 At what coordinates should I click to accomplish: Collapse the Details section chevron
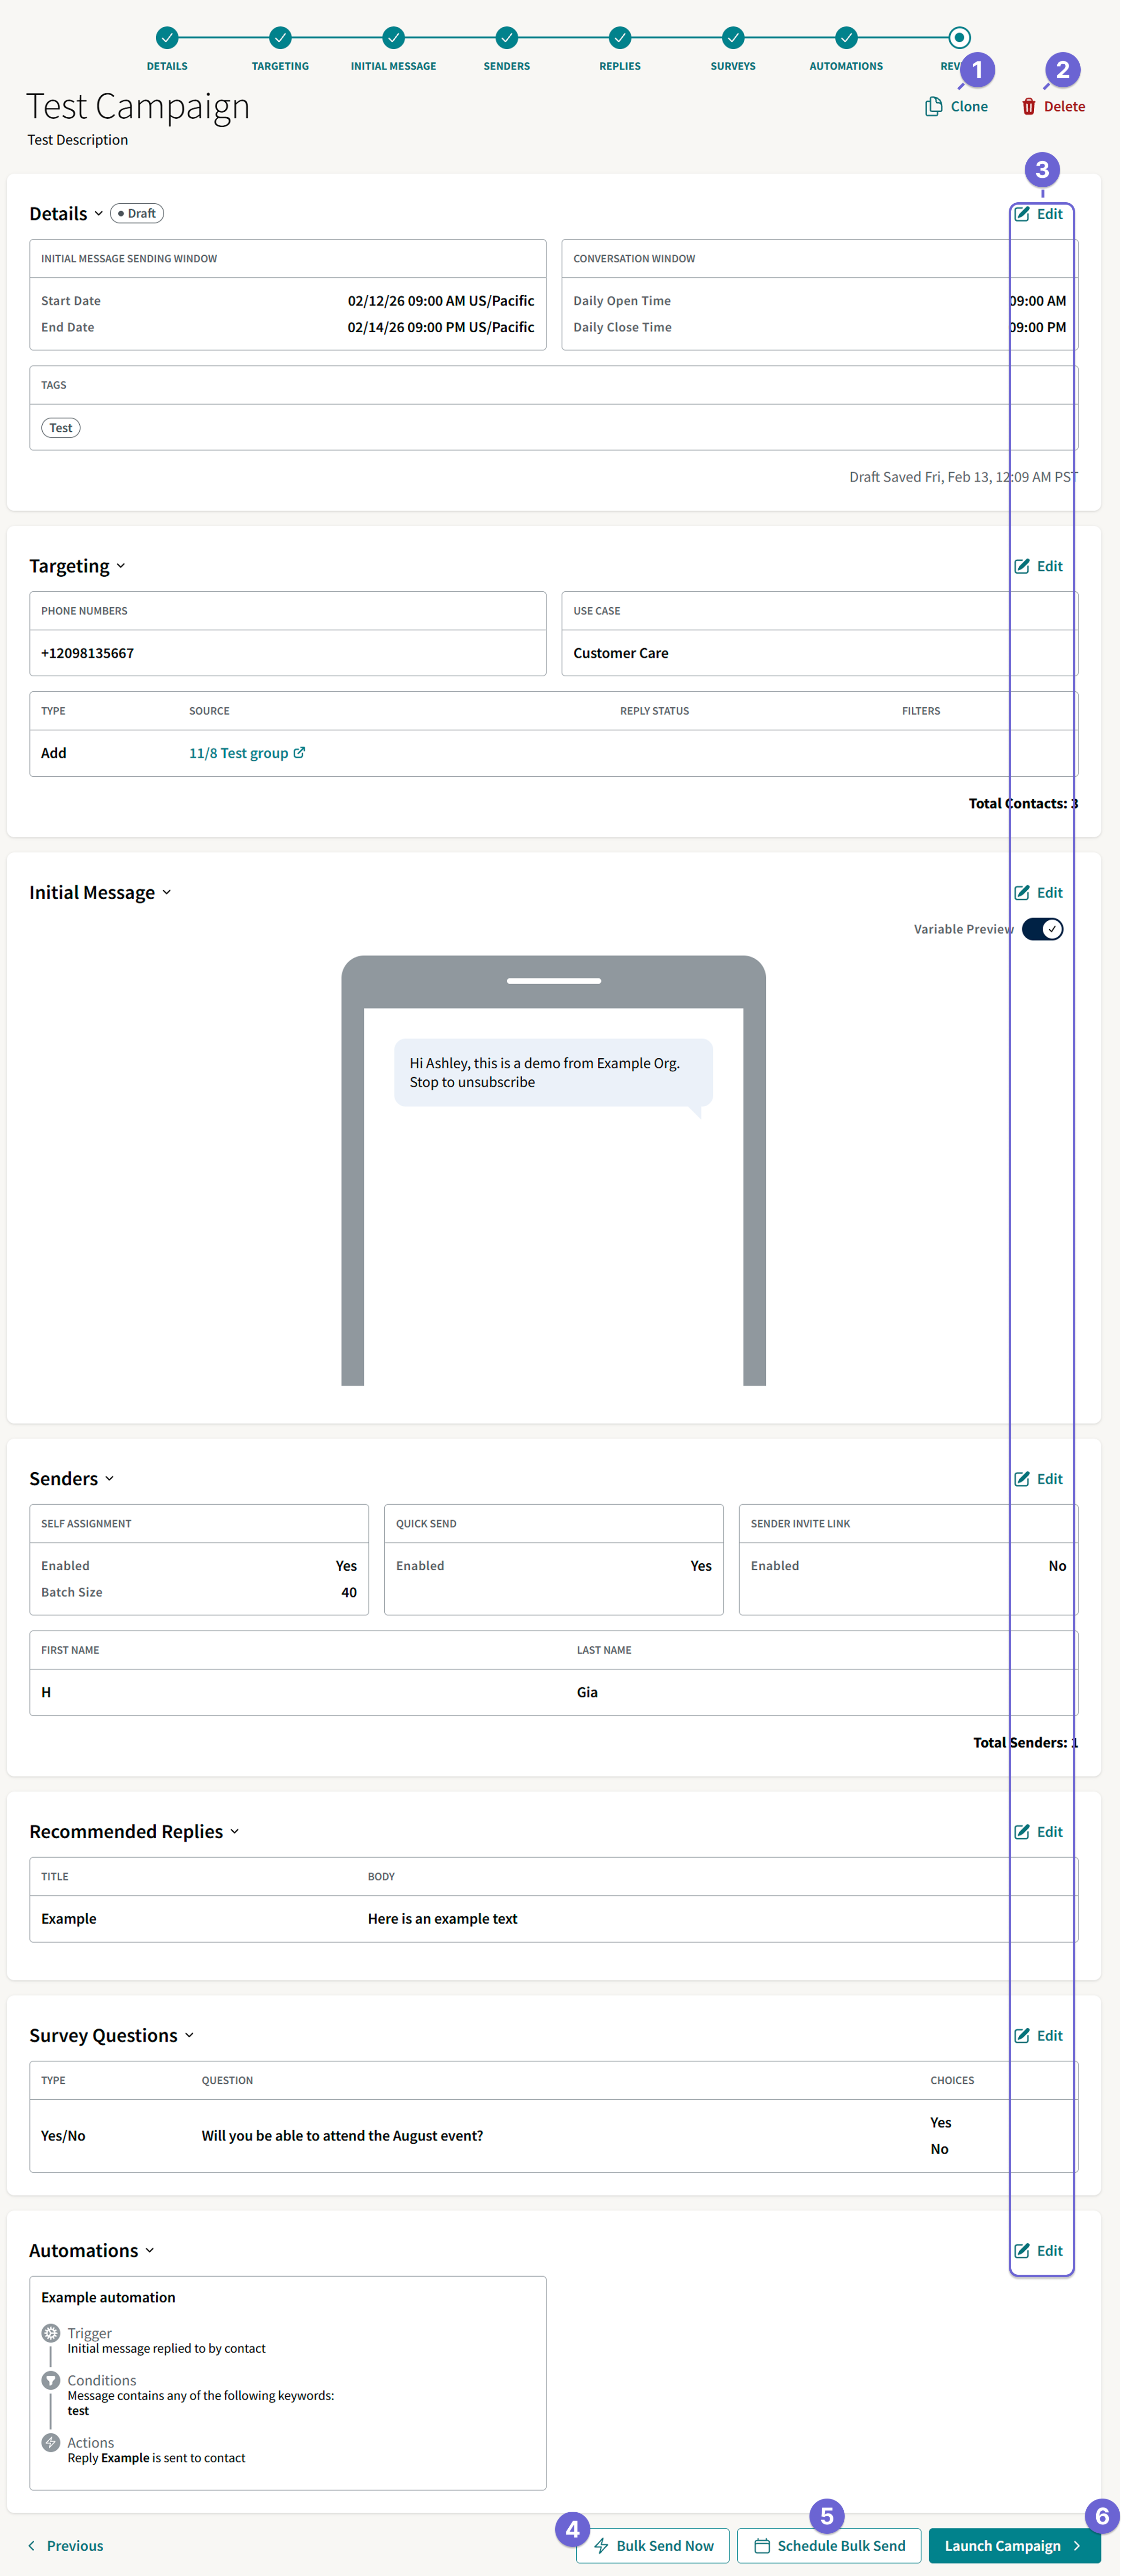99,214
